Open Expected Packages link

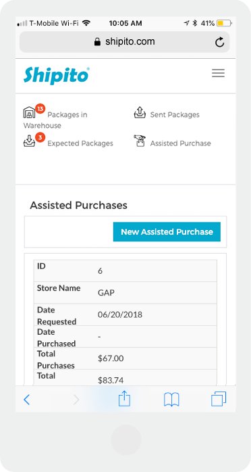80,143
